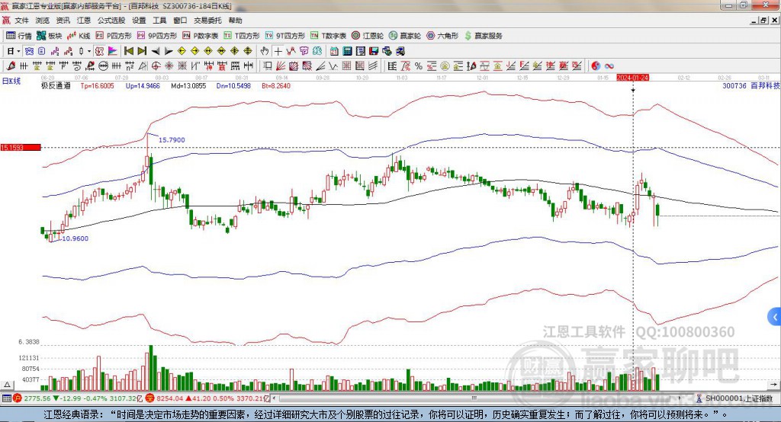Jump to first bar icon
This screenshot has height=422, width=781.
point(129,51)
